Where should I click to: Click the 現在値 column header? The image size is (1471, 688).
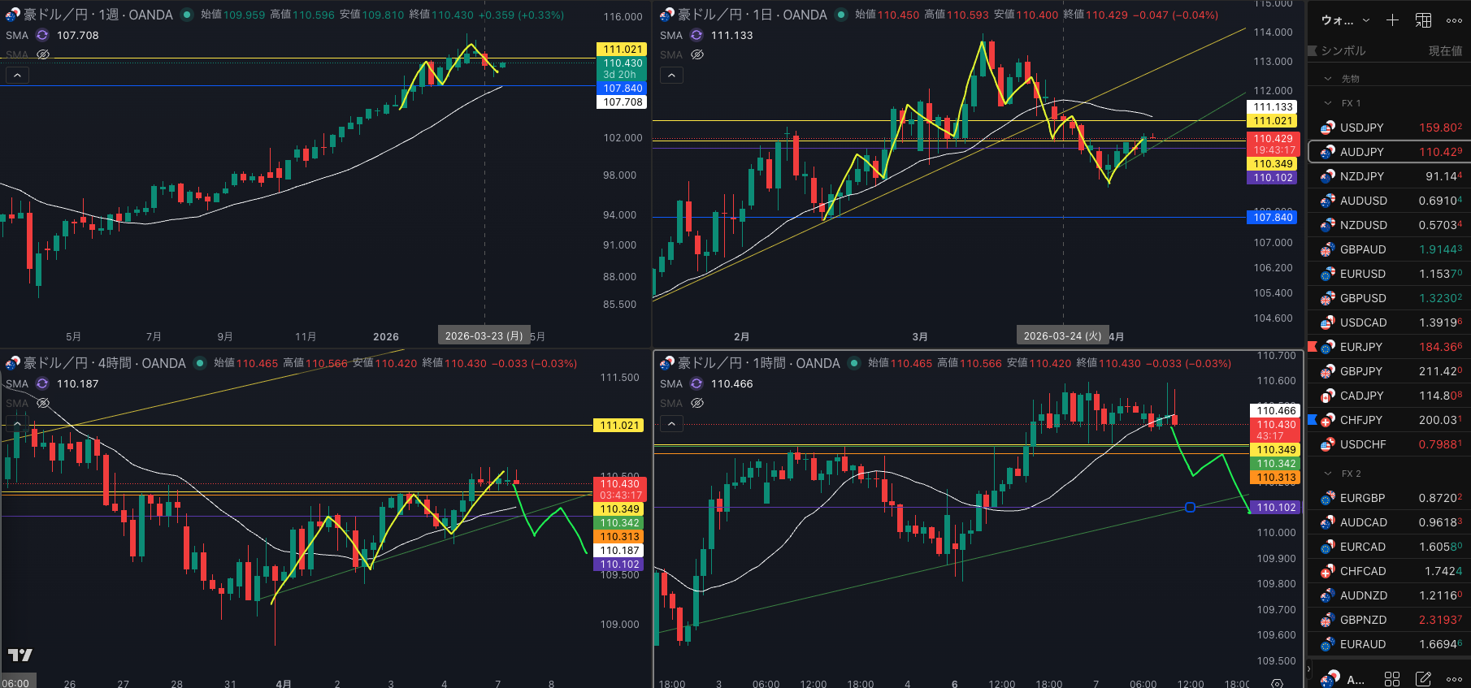pos(1445,50)
